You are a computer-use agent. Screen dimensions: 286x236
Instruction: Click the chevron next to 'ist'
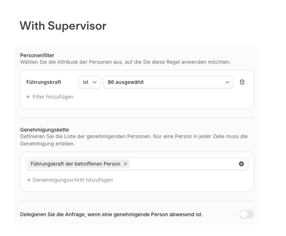(x=95, y=82)
